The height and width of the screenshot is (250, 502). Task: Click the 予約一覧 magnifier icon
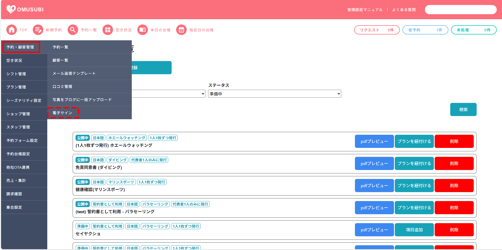73,30
